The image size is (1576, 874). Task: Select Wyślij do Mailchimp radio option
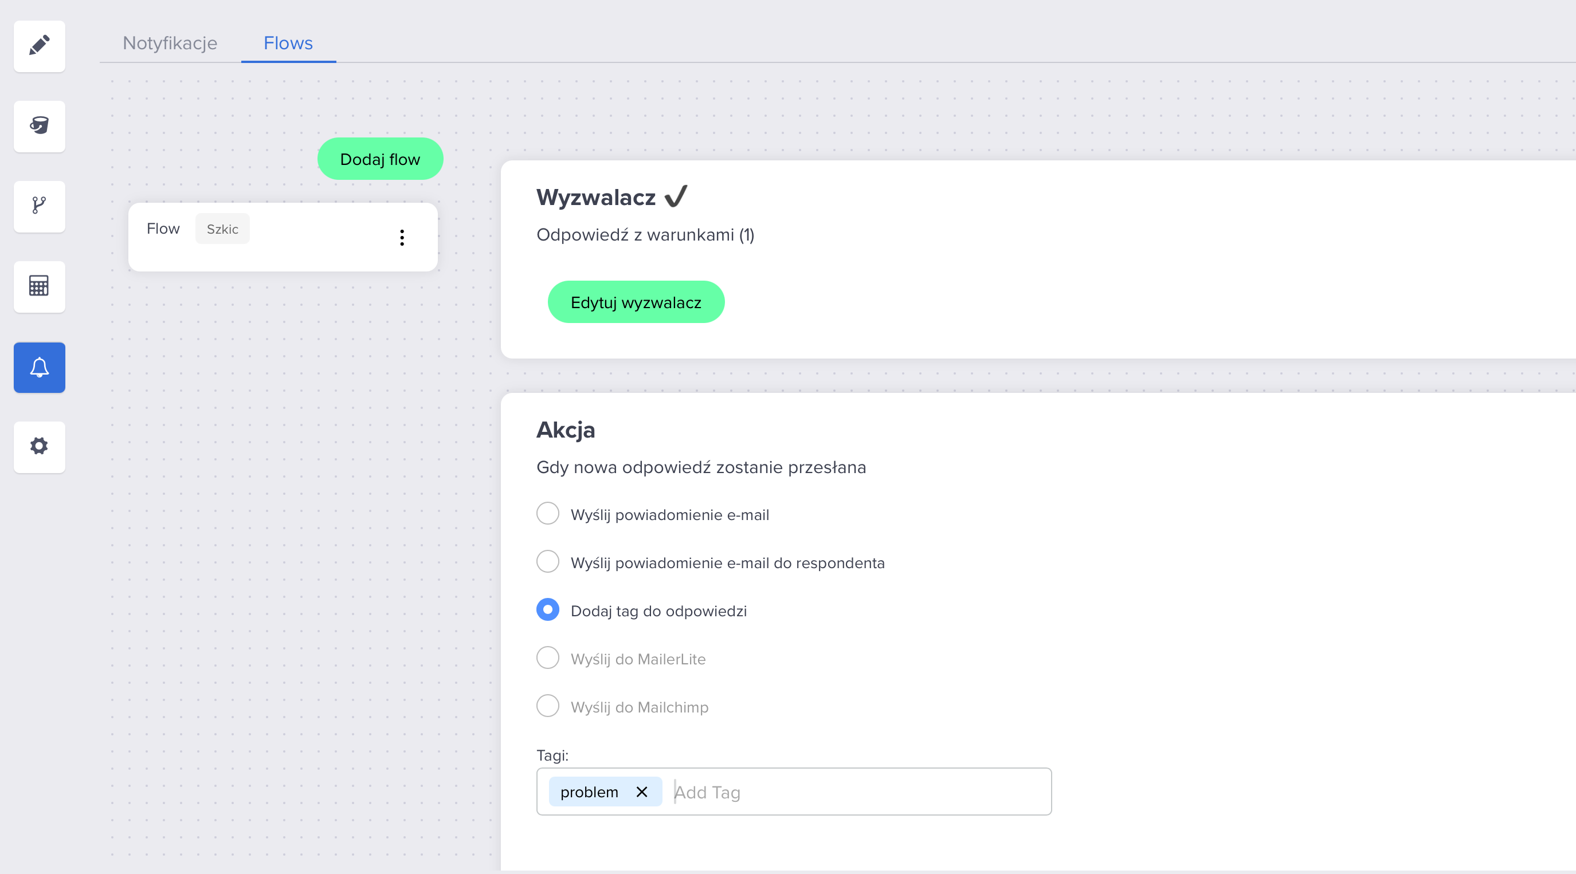[547, 706]
